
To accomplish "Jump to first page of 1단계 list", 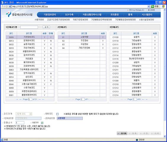I will click(x=17, y=100).
